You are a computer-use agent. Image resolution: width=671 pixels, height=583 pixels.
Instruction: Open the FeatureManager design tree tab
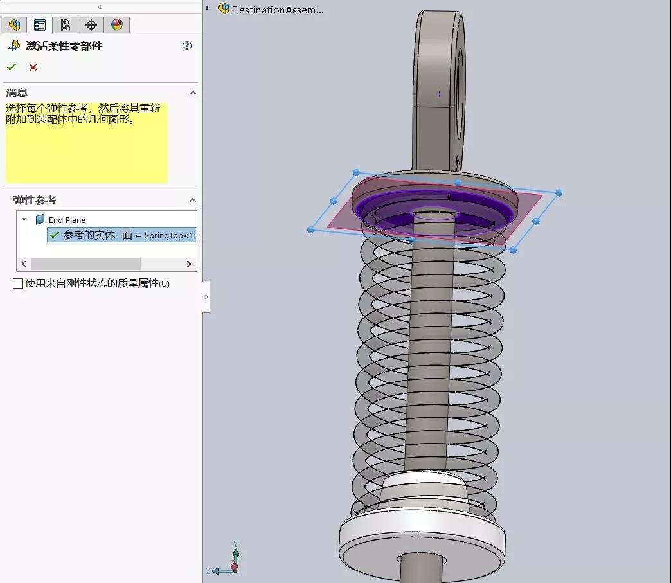tap(14, 25)
